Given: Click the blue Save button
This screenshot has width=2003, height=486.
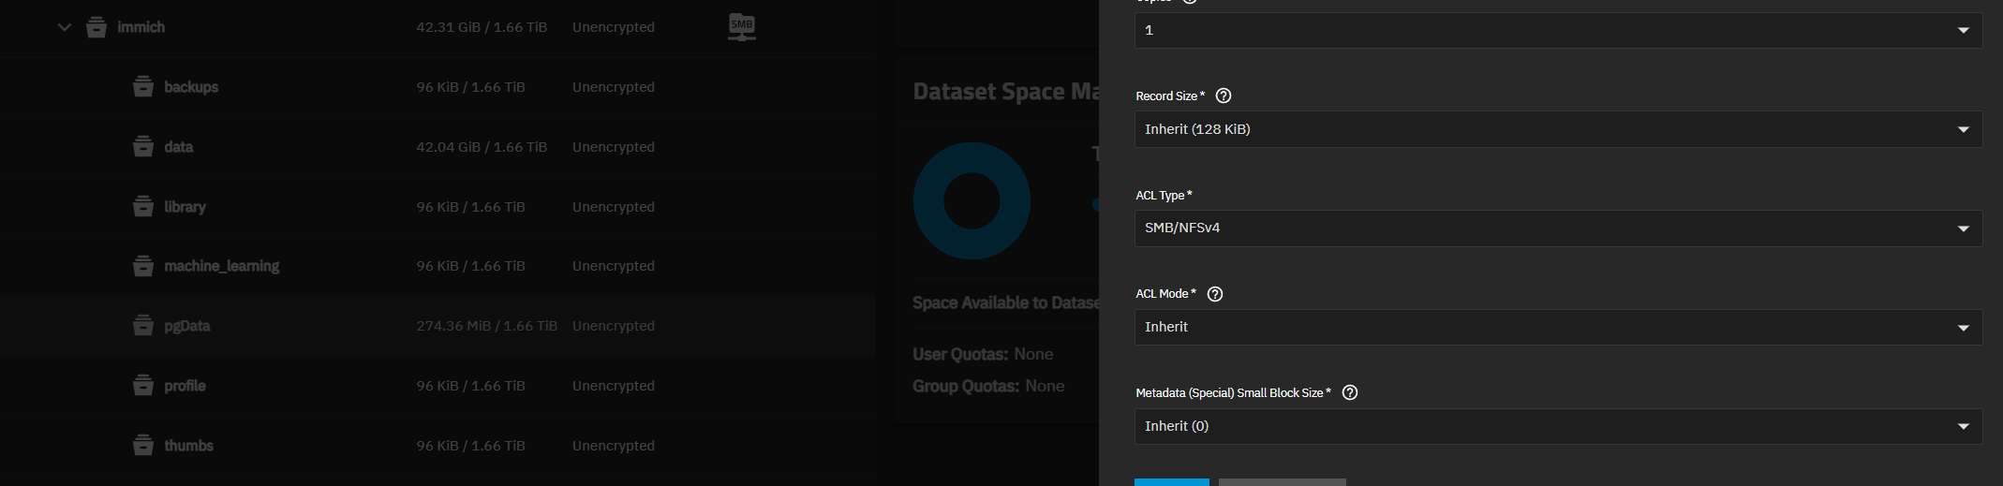Looking at the screenshot, I should (x=1171, y=481).
